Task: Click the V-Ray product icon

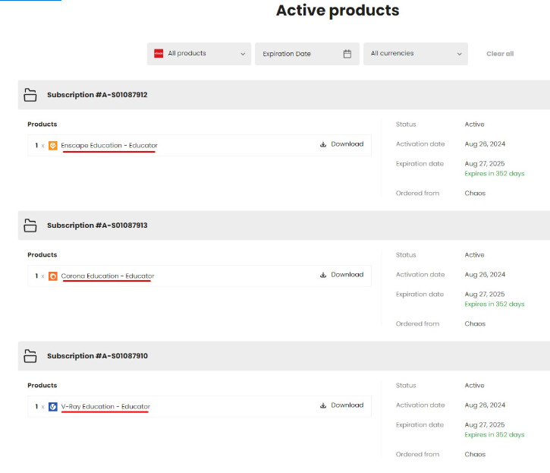Action: 53,407
